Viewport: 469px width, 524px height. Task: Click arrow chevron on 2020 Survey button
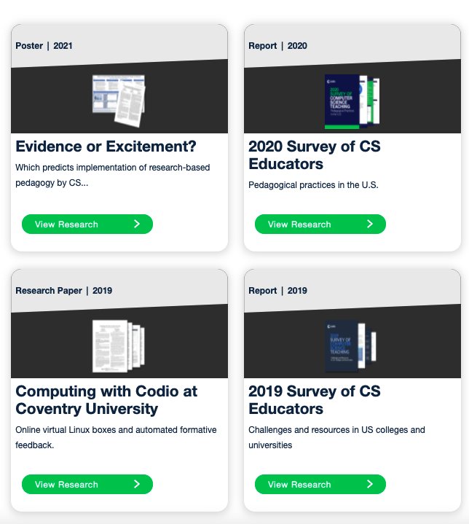370,224
